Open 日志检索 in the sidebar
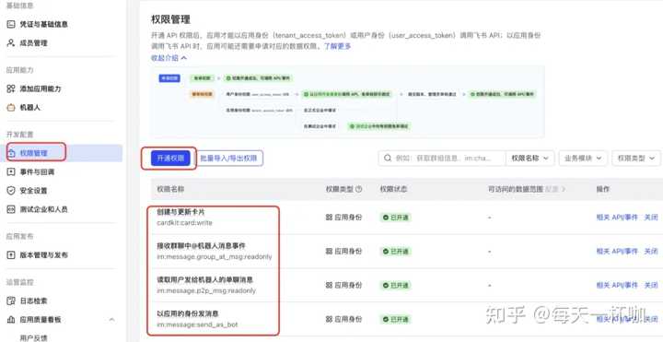The image size is (663, 342). [x=28, y=301]
